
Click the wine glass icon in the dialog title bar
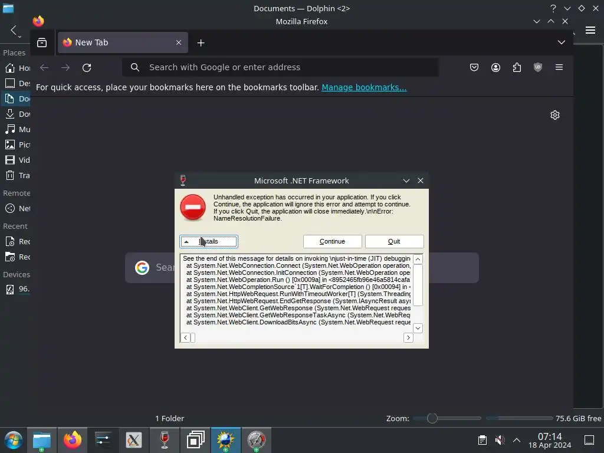click(x=183, y=180)
